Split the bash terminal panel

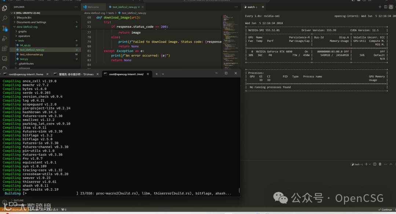[x=375, y=164]
